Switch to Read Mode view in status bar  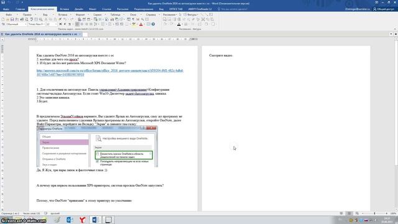tap(341, 213)
